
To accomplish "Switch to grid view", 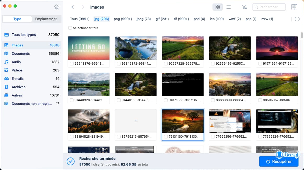I will (218, 7).
